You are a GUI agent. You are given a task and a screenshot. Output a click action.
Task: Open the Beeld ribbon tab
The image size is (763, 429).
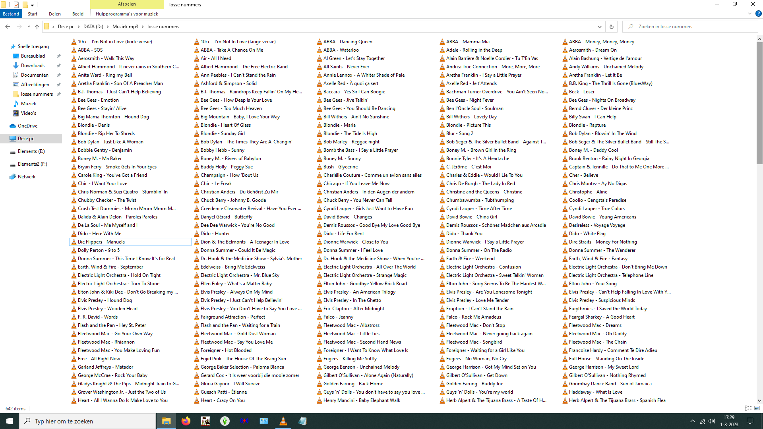click(x=78, y=14)
